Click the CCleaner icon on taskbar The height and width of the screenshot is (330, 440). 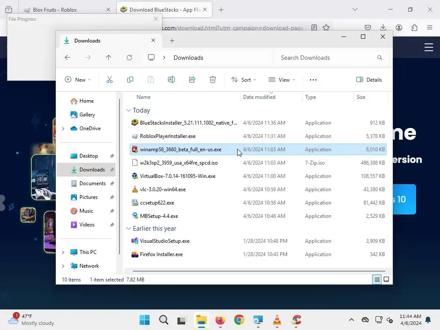(296, 320)
